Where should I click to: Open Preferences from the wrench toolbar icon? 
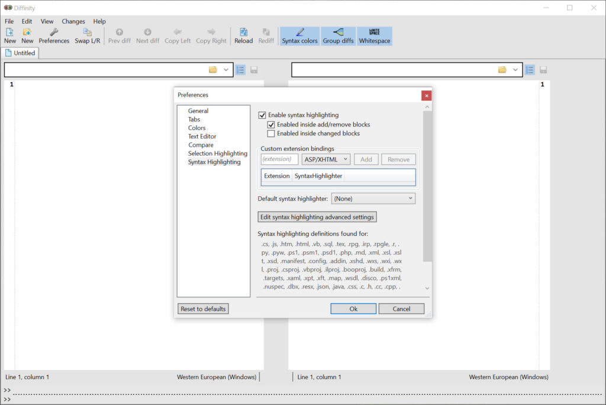[x=54, y=36]
